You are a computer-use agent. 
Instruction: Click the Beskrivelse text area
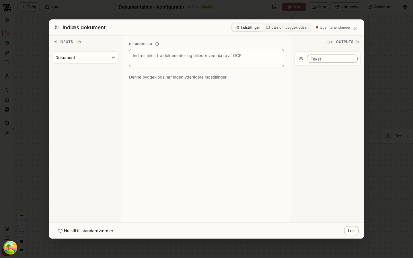206,58
